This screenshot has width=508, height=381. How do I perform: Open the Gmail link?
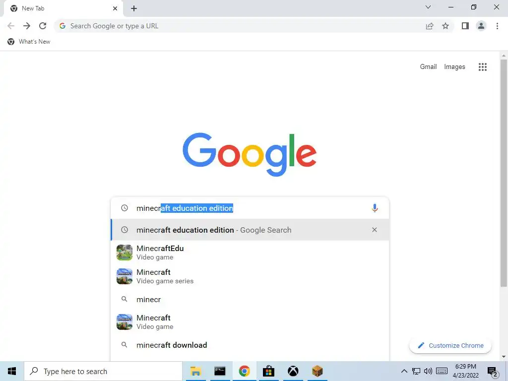point(428,66)
